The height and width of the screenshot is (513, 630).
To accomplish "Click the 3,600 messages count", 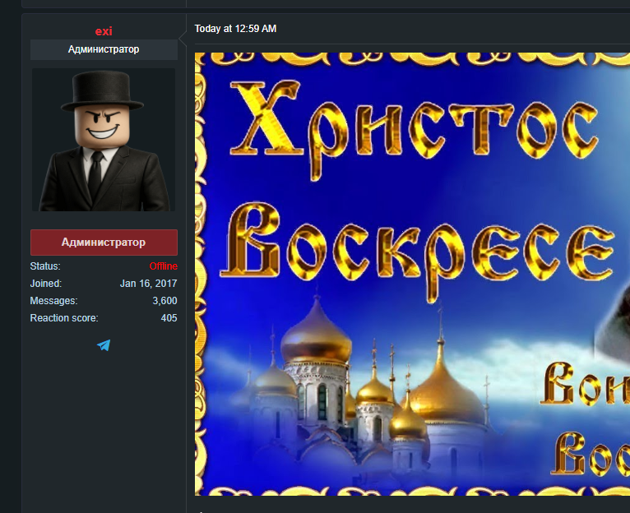I will pyautogui.click(x=164, y=301).
